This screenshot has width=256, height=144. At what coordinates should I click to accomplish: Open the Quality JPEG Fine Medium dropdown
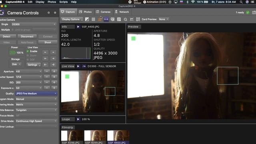coord(36,94)
